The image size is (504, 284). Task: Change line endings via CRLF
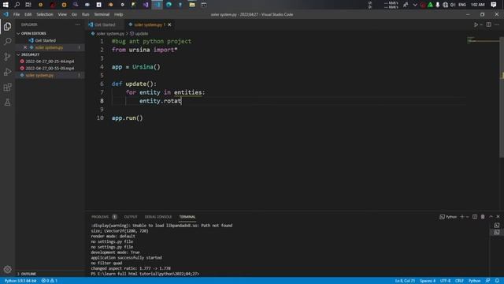[459, 281]
